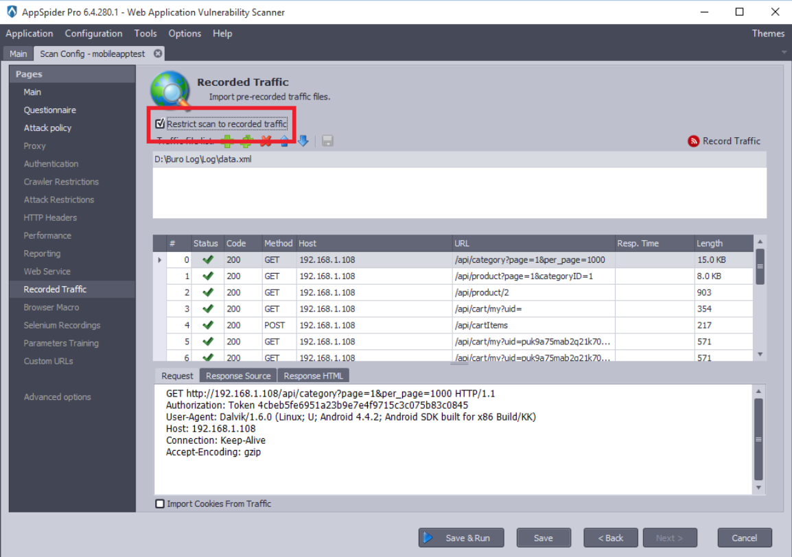Open the Application menu
Viewport: 792px width, 557px height.
pos(30,34)
